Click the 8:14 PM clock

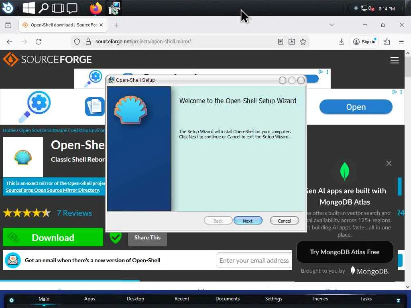[387, 9]
